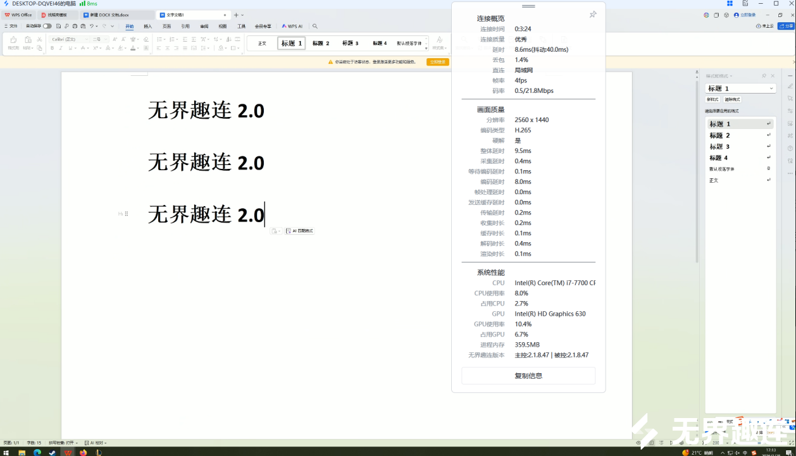Open the quick access toolbar customize arrow
796x456 pixels.
[x=113, y=26]
